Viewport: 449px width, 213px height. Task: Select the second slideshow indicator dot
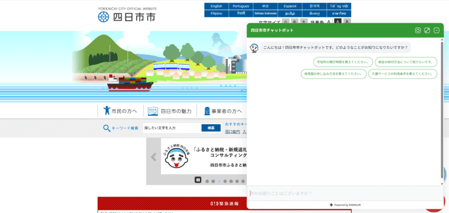click(213, 181)
